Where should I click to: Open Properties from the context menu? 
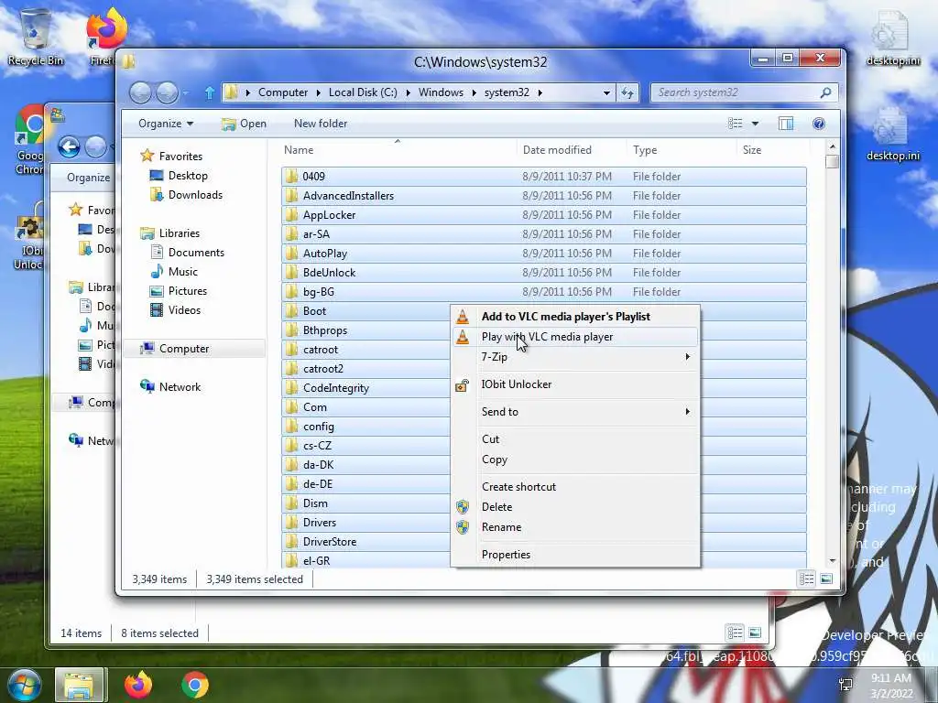point(506,555)
